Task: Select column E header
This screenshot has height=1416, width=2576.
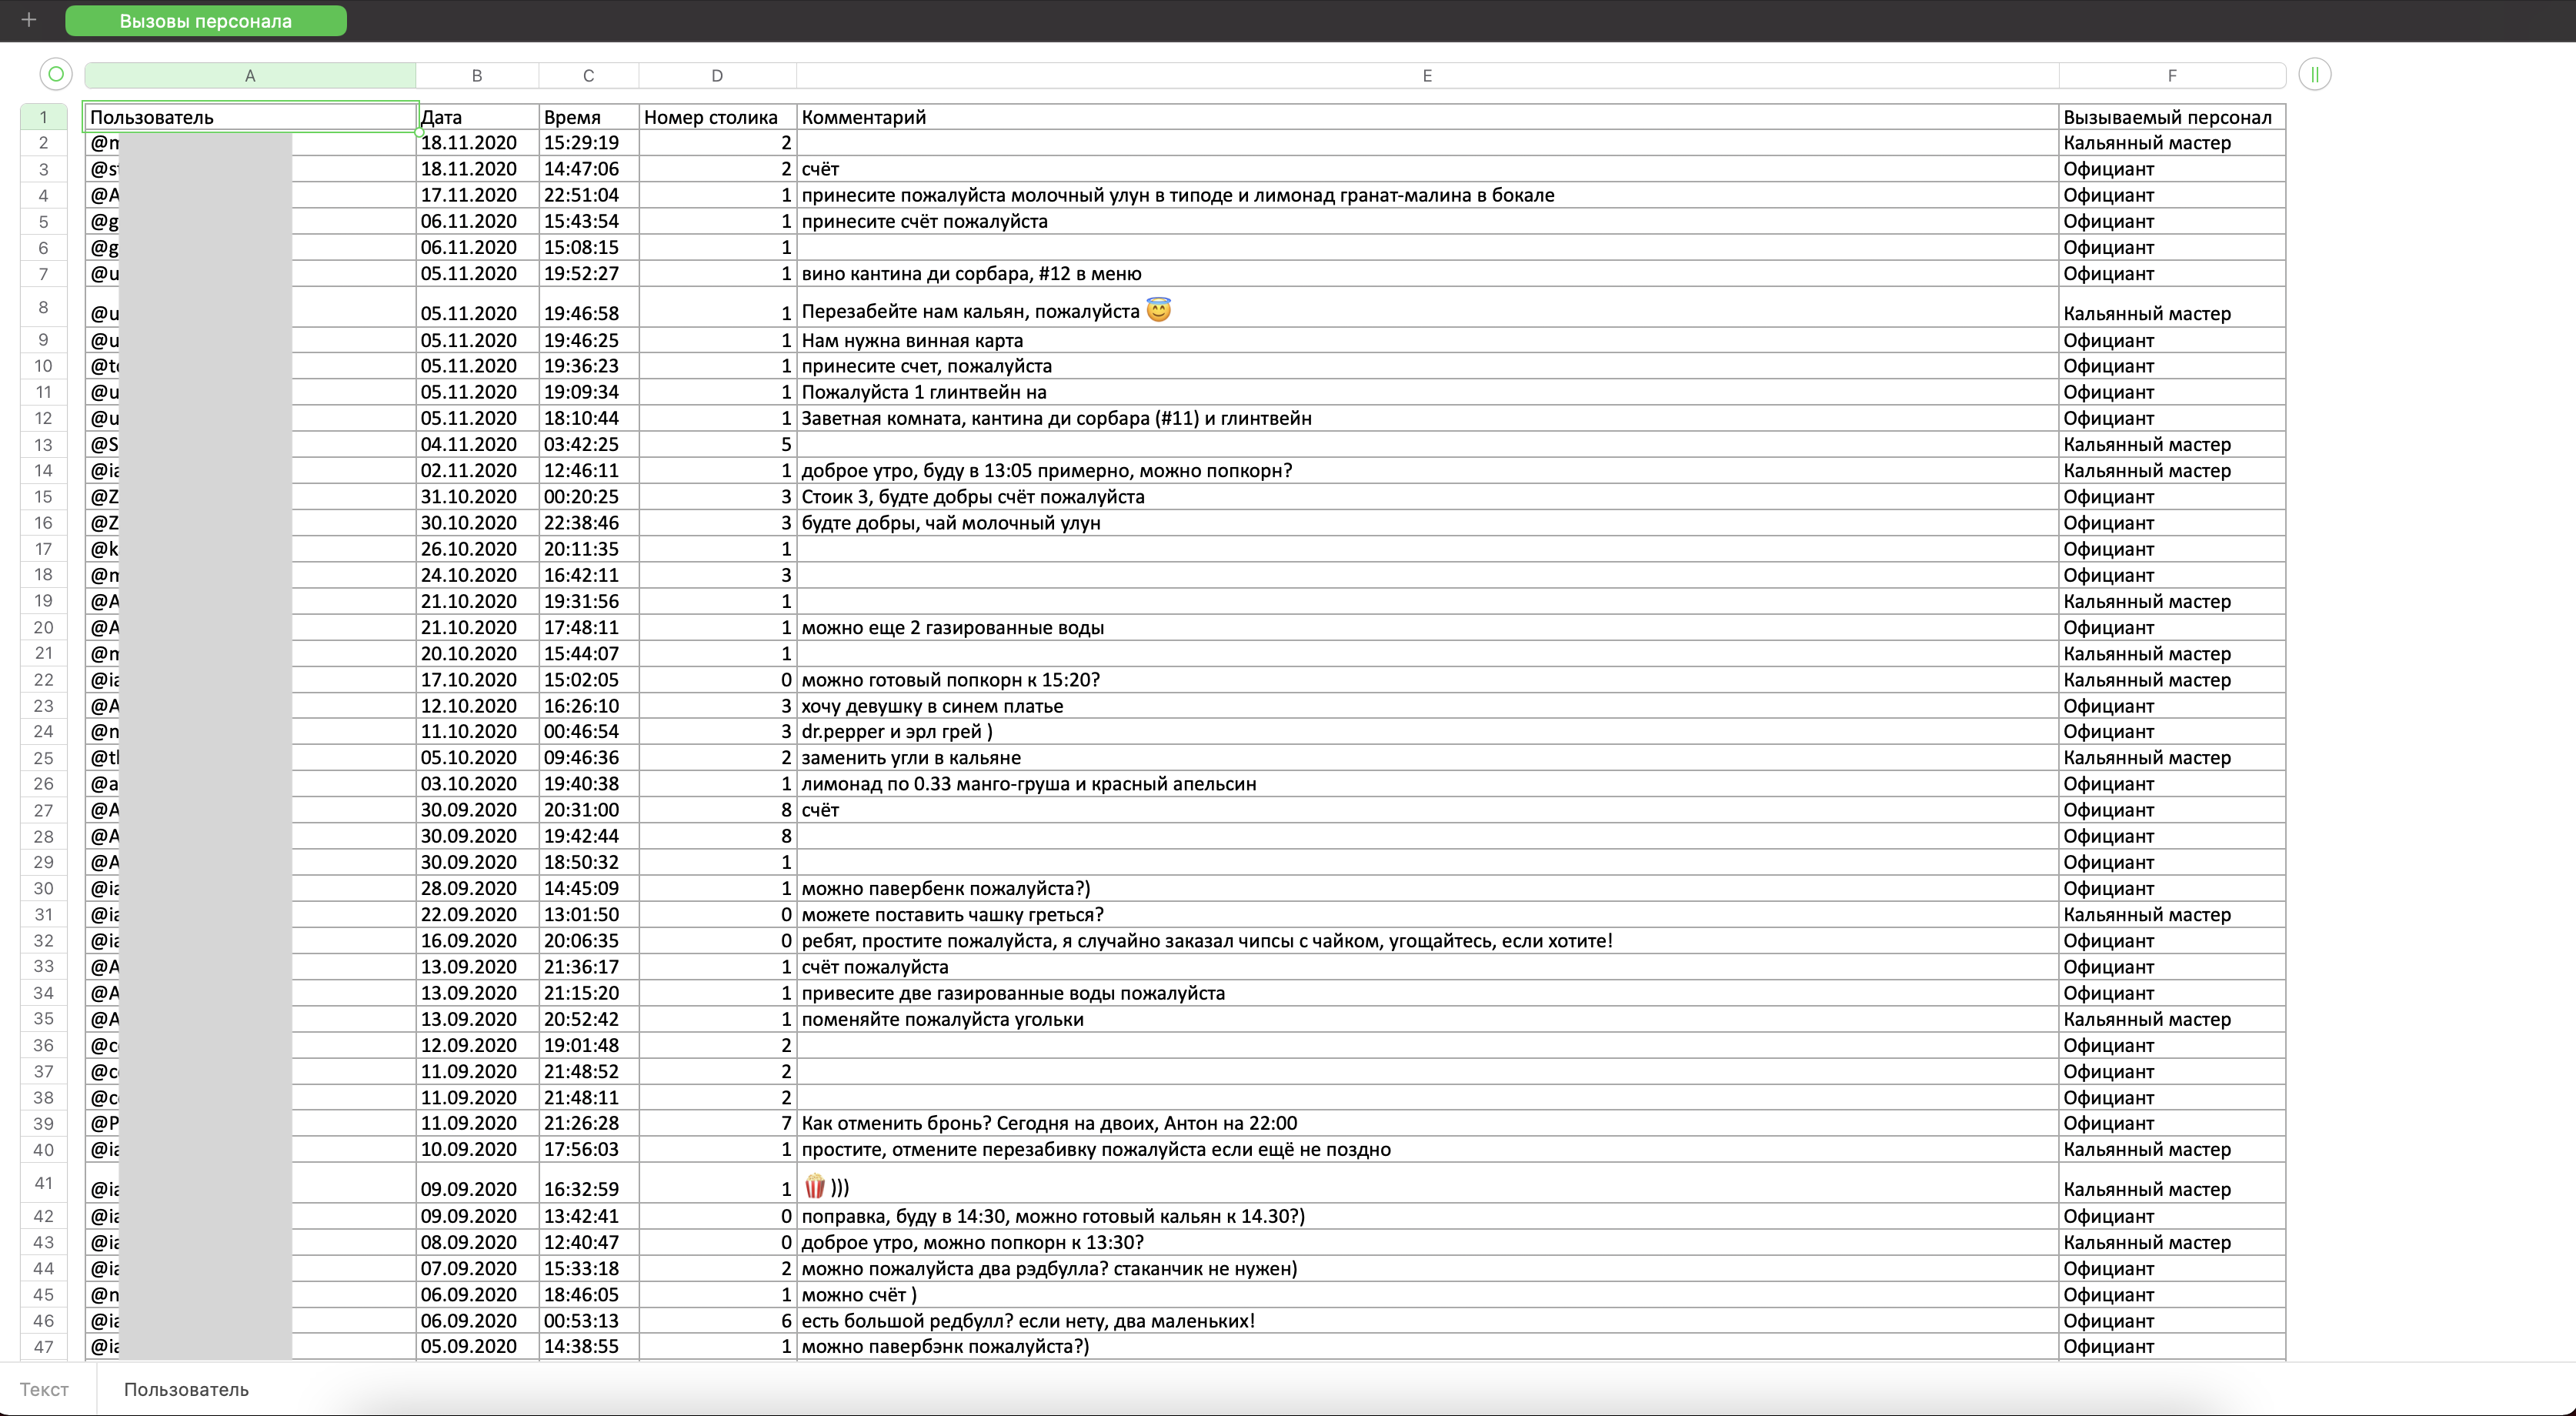Action: pos(1427,75)
